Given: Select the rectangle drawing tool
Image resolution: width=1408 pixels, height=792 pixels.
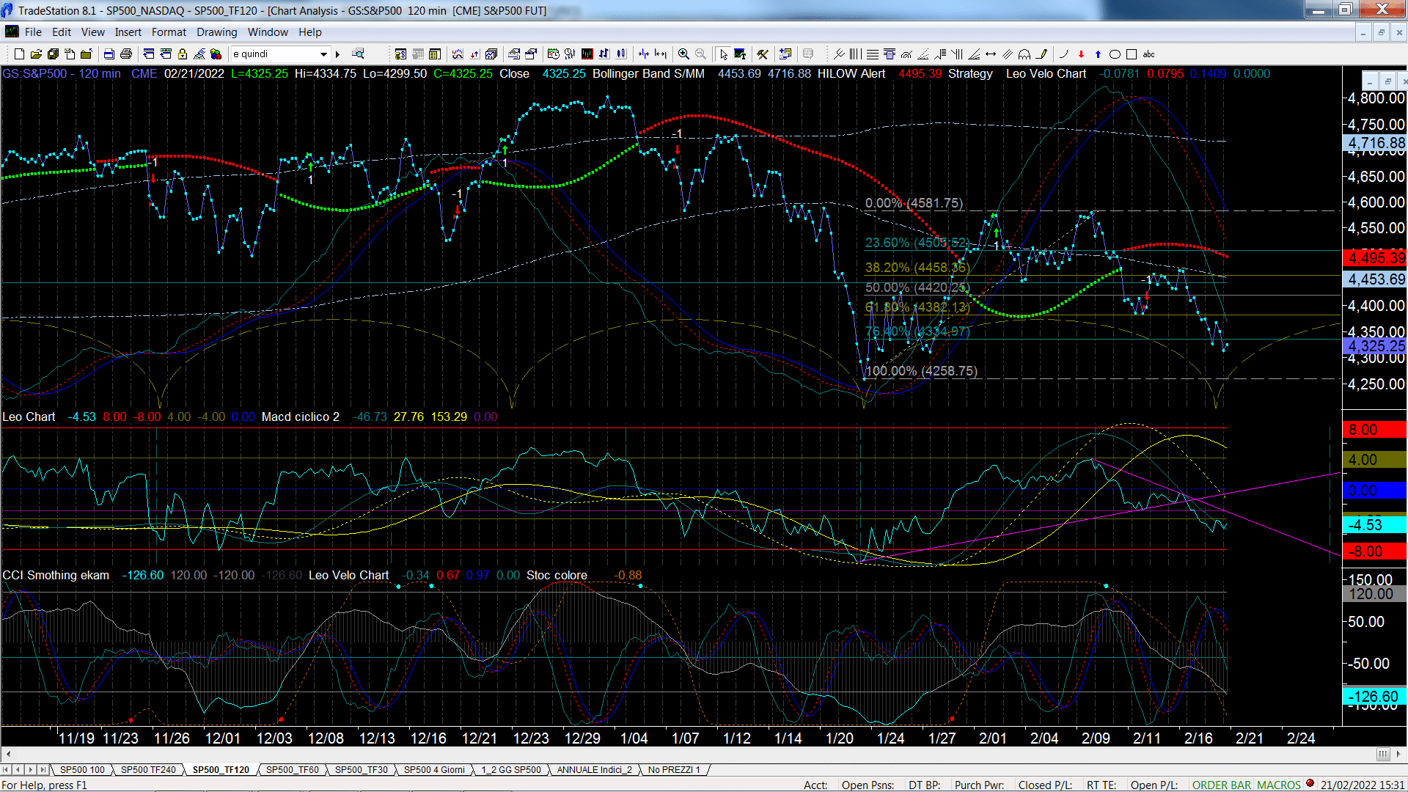Looking at the screenshot, I should click(1132, 54).
